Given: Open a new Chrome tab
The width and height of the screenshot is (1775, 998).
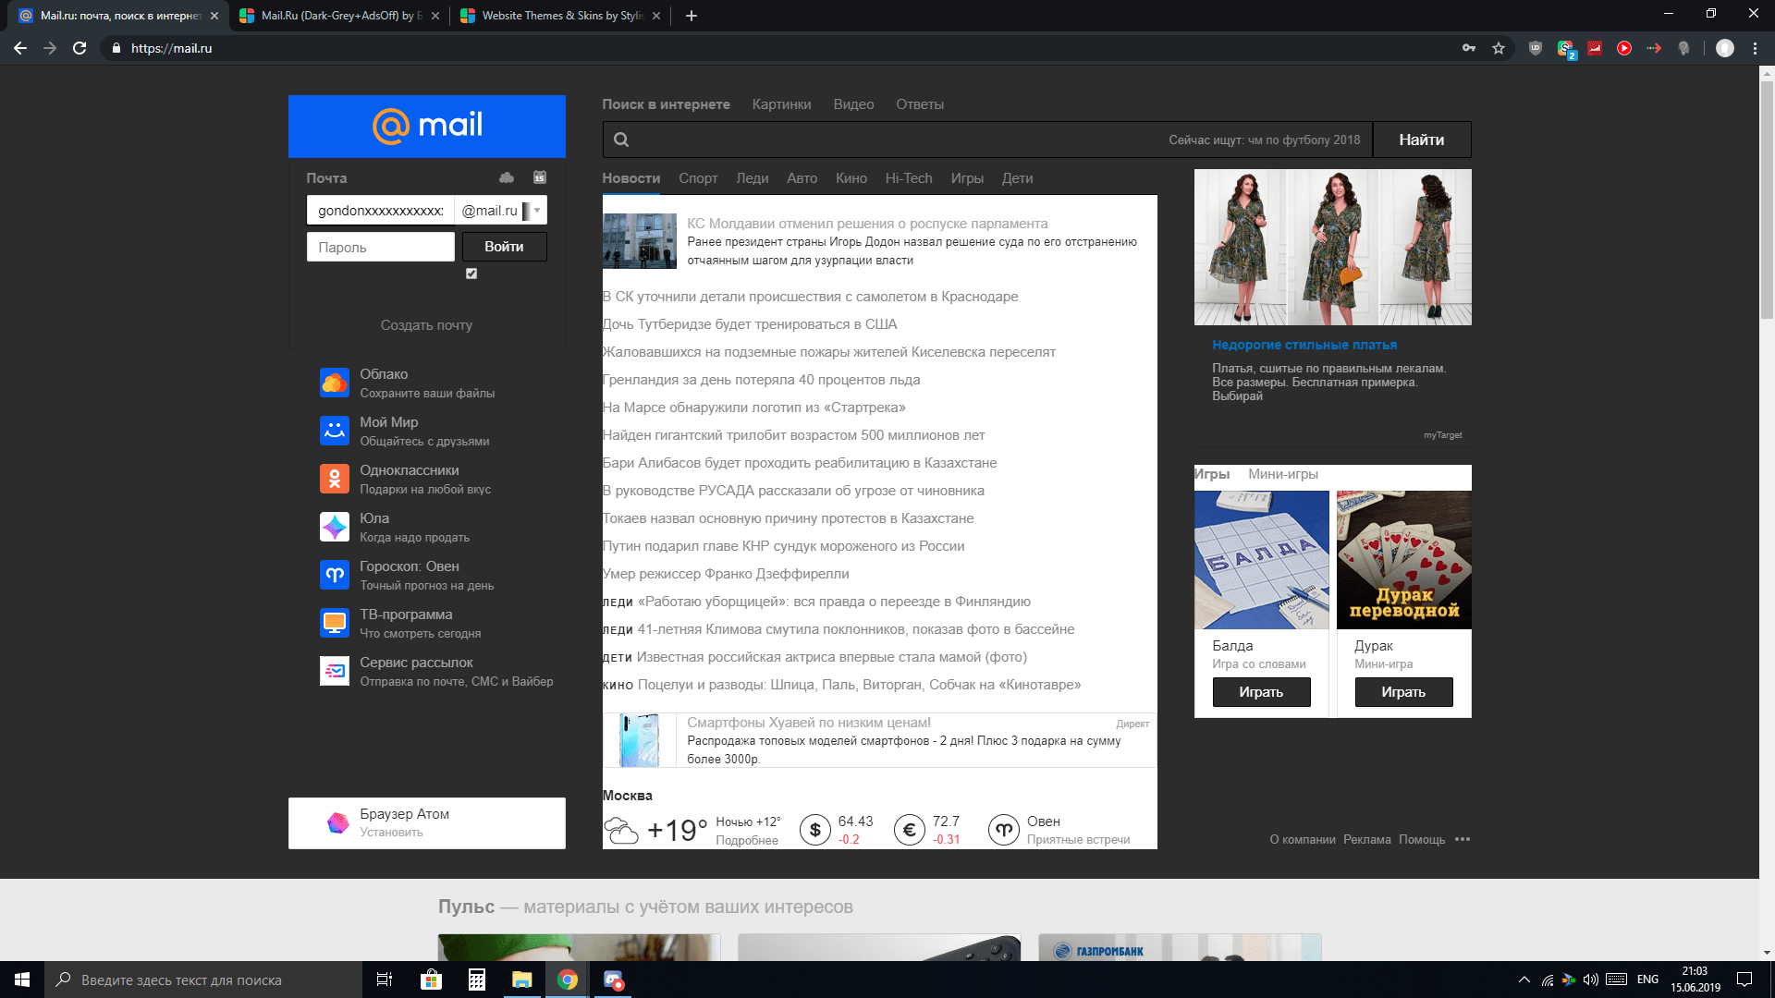Looking at the screenshot, I should pyautogui.click(x=692, y=16).
